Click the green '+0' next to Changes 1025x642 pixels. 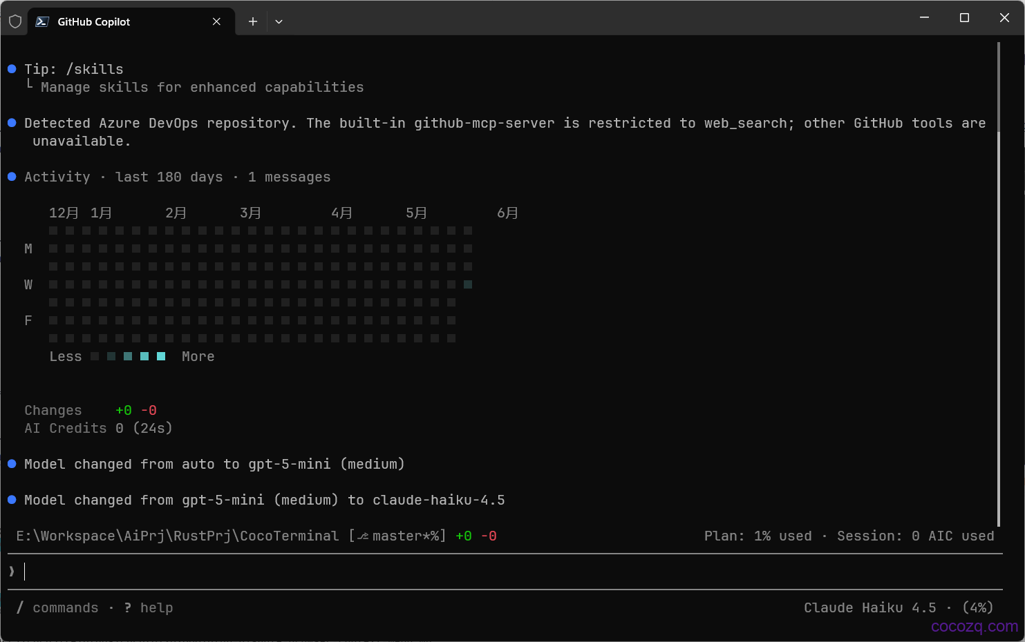[124, 410]
